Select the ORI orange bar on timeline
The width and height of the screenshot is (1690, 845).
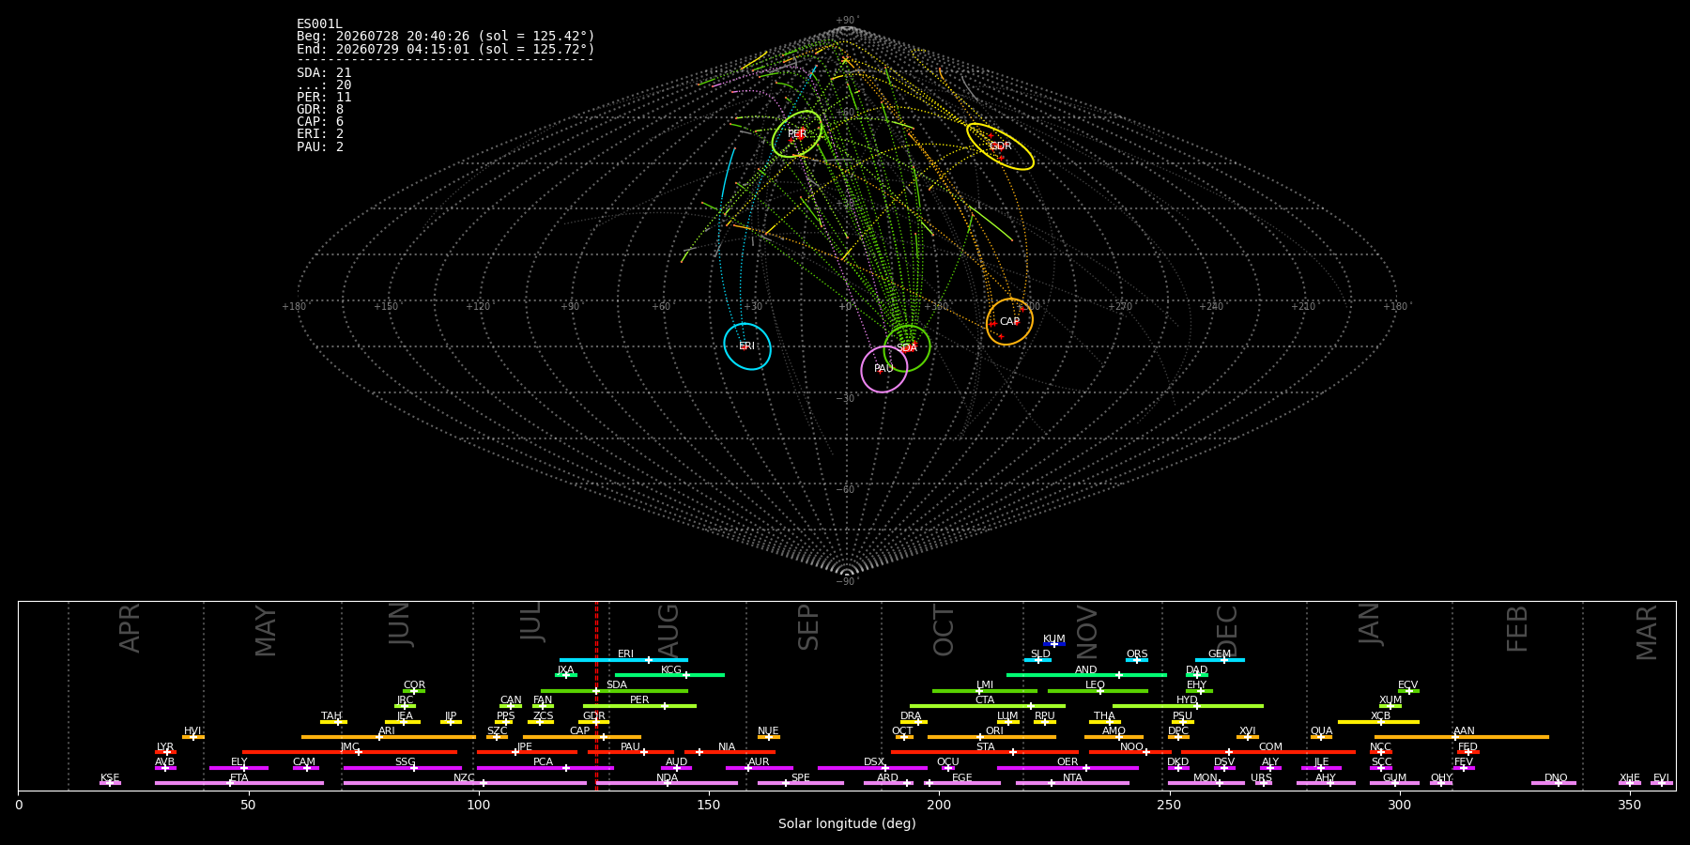tap(991, 737)
